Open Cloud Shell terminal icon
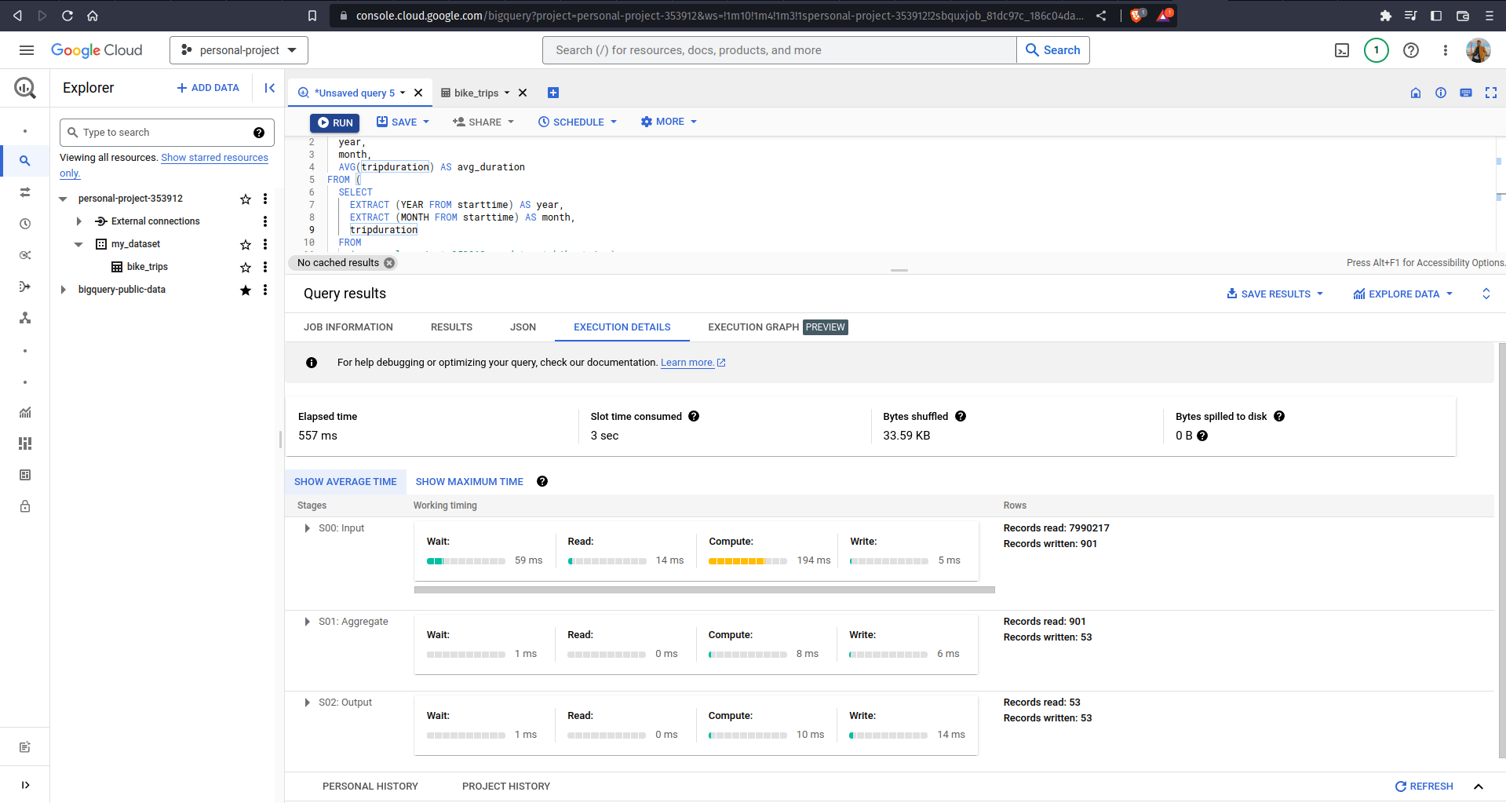 1342,50
